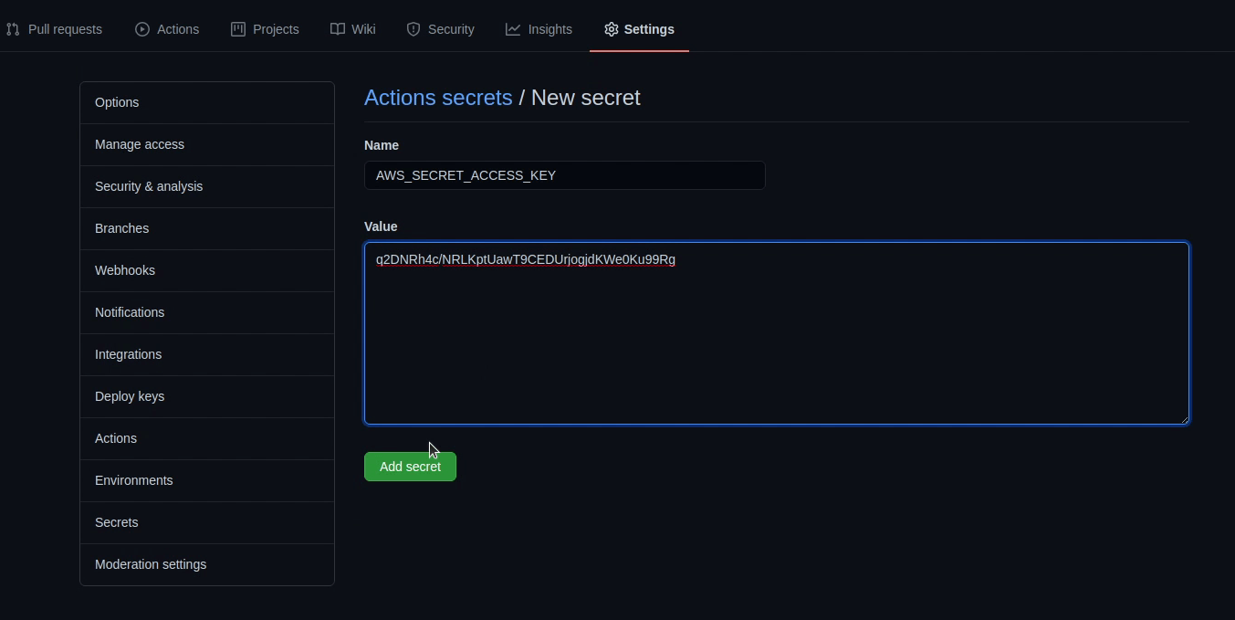This screenshot has height=620, width=1235.
Task: Open the Branches settings section
Action: tap(121, 228)
